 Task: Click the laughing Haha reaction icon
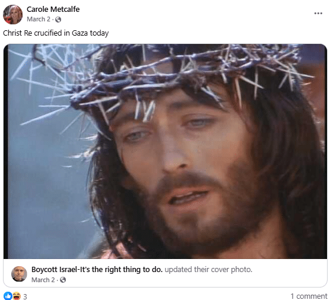point(17,296)
